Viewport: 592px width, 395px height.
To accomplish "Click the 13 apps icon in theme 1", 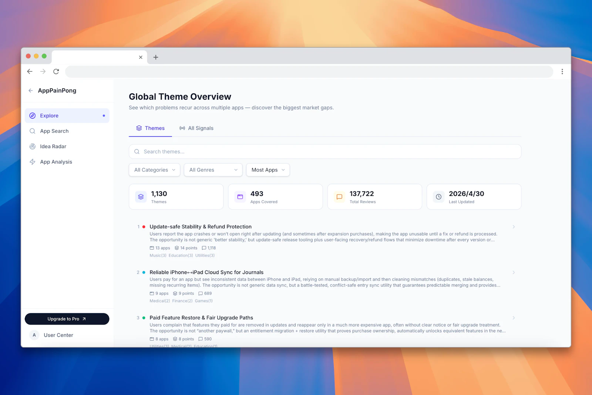I will 152,248.
